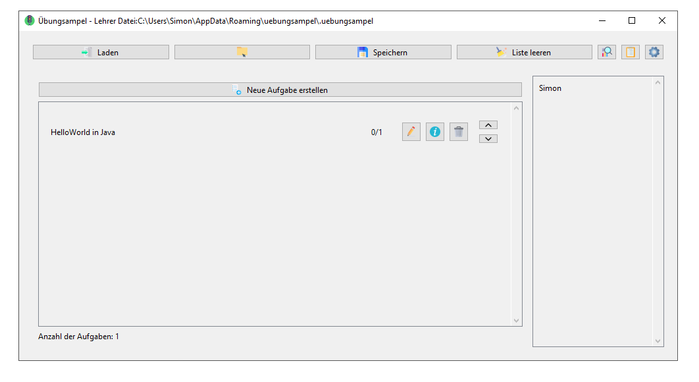Click task list scrollbar down arrow
The height and width of the screenshot is (382, 699).
click(x=516, y=320)
